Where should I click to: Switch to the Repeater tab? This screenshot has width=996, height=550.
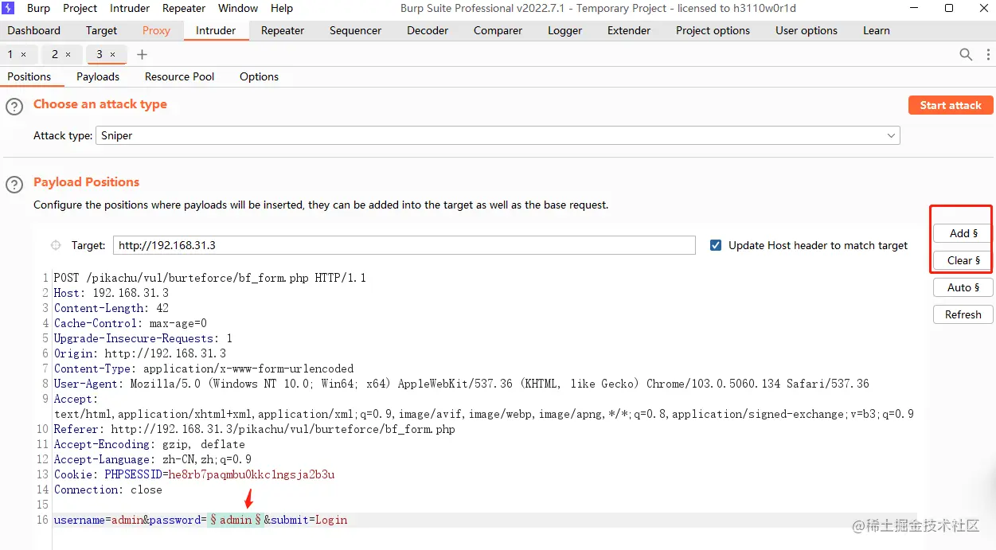[x=283, y=30]
